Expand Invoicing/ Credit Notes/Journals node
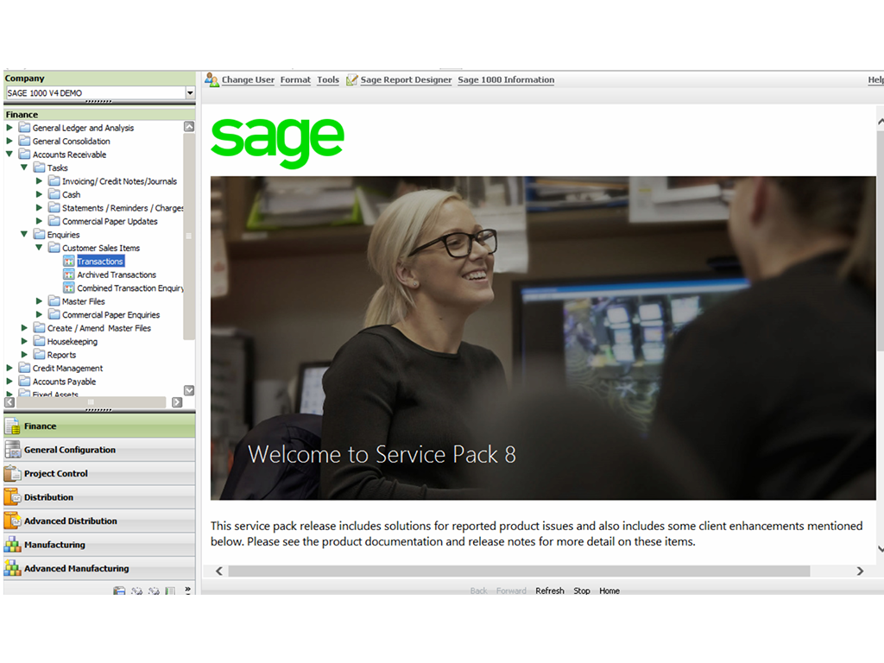This screenshot has width=884, height=663. [39, 181]
